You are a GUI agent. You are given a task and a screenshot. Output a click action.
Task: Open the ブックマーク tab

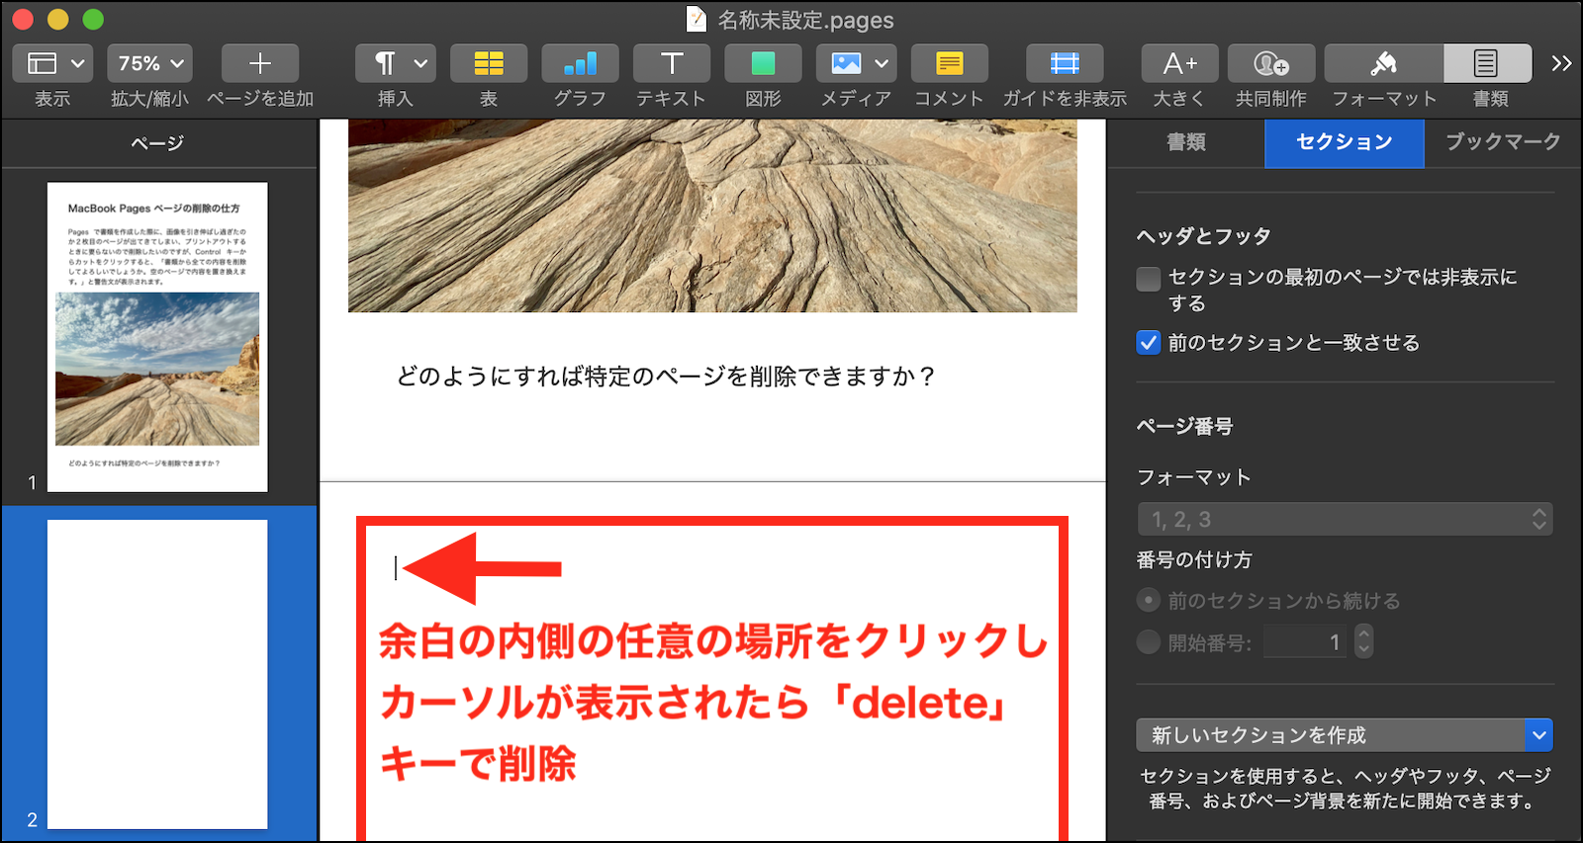pyautogui.click(x=1503, y=142)
